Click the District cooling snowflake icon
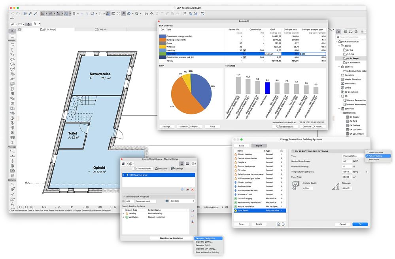Viewport: 395px width, 259px height. 236,183
